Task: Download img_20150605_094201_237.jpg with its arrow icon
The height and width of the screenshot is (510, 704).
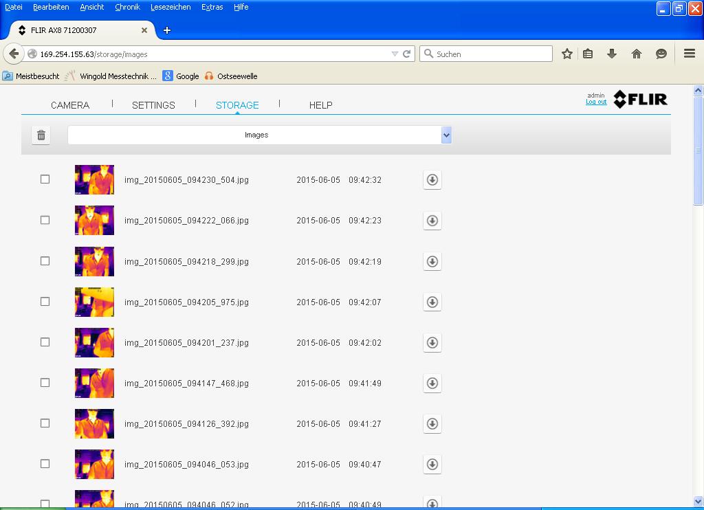Action: pos(432,342)
